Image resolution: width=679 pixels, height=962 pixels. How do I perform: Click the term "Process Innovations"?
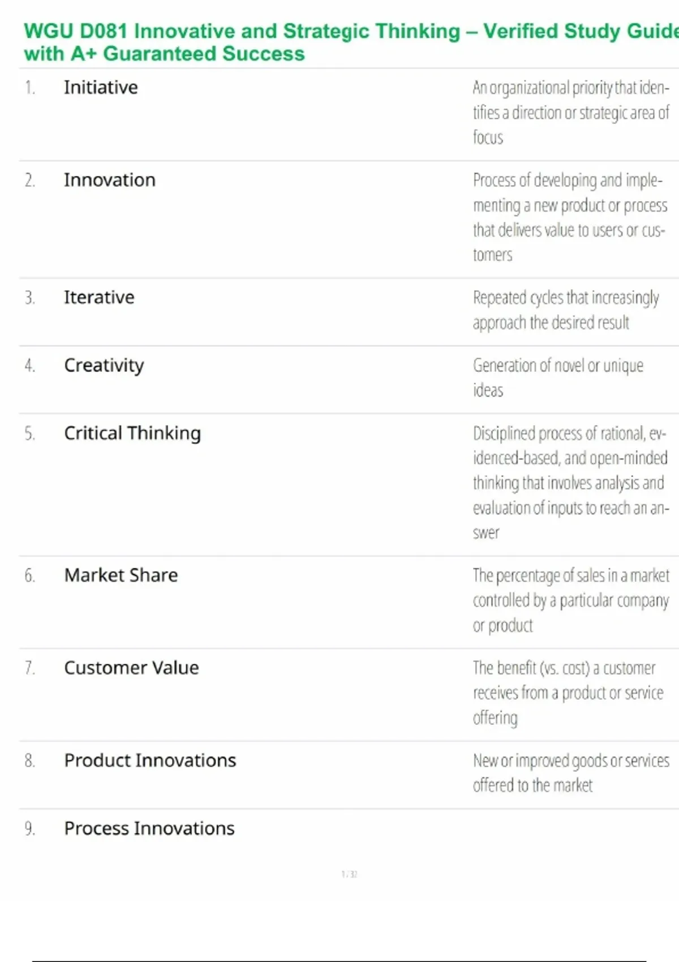149,828
